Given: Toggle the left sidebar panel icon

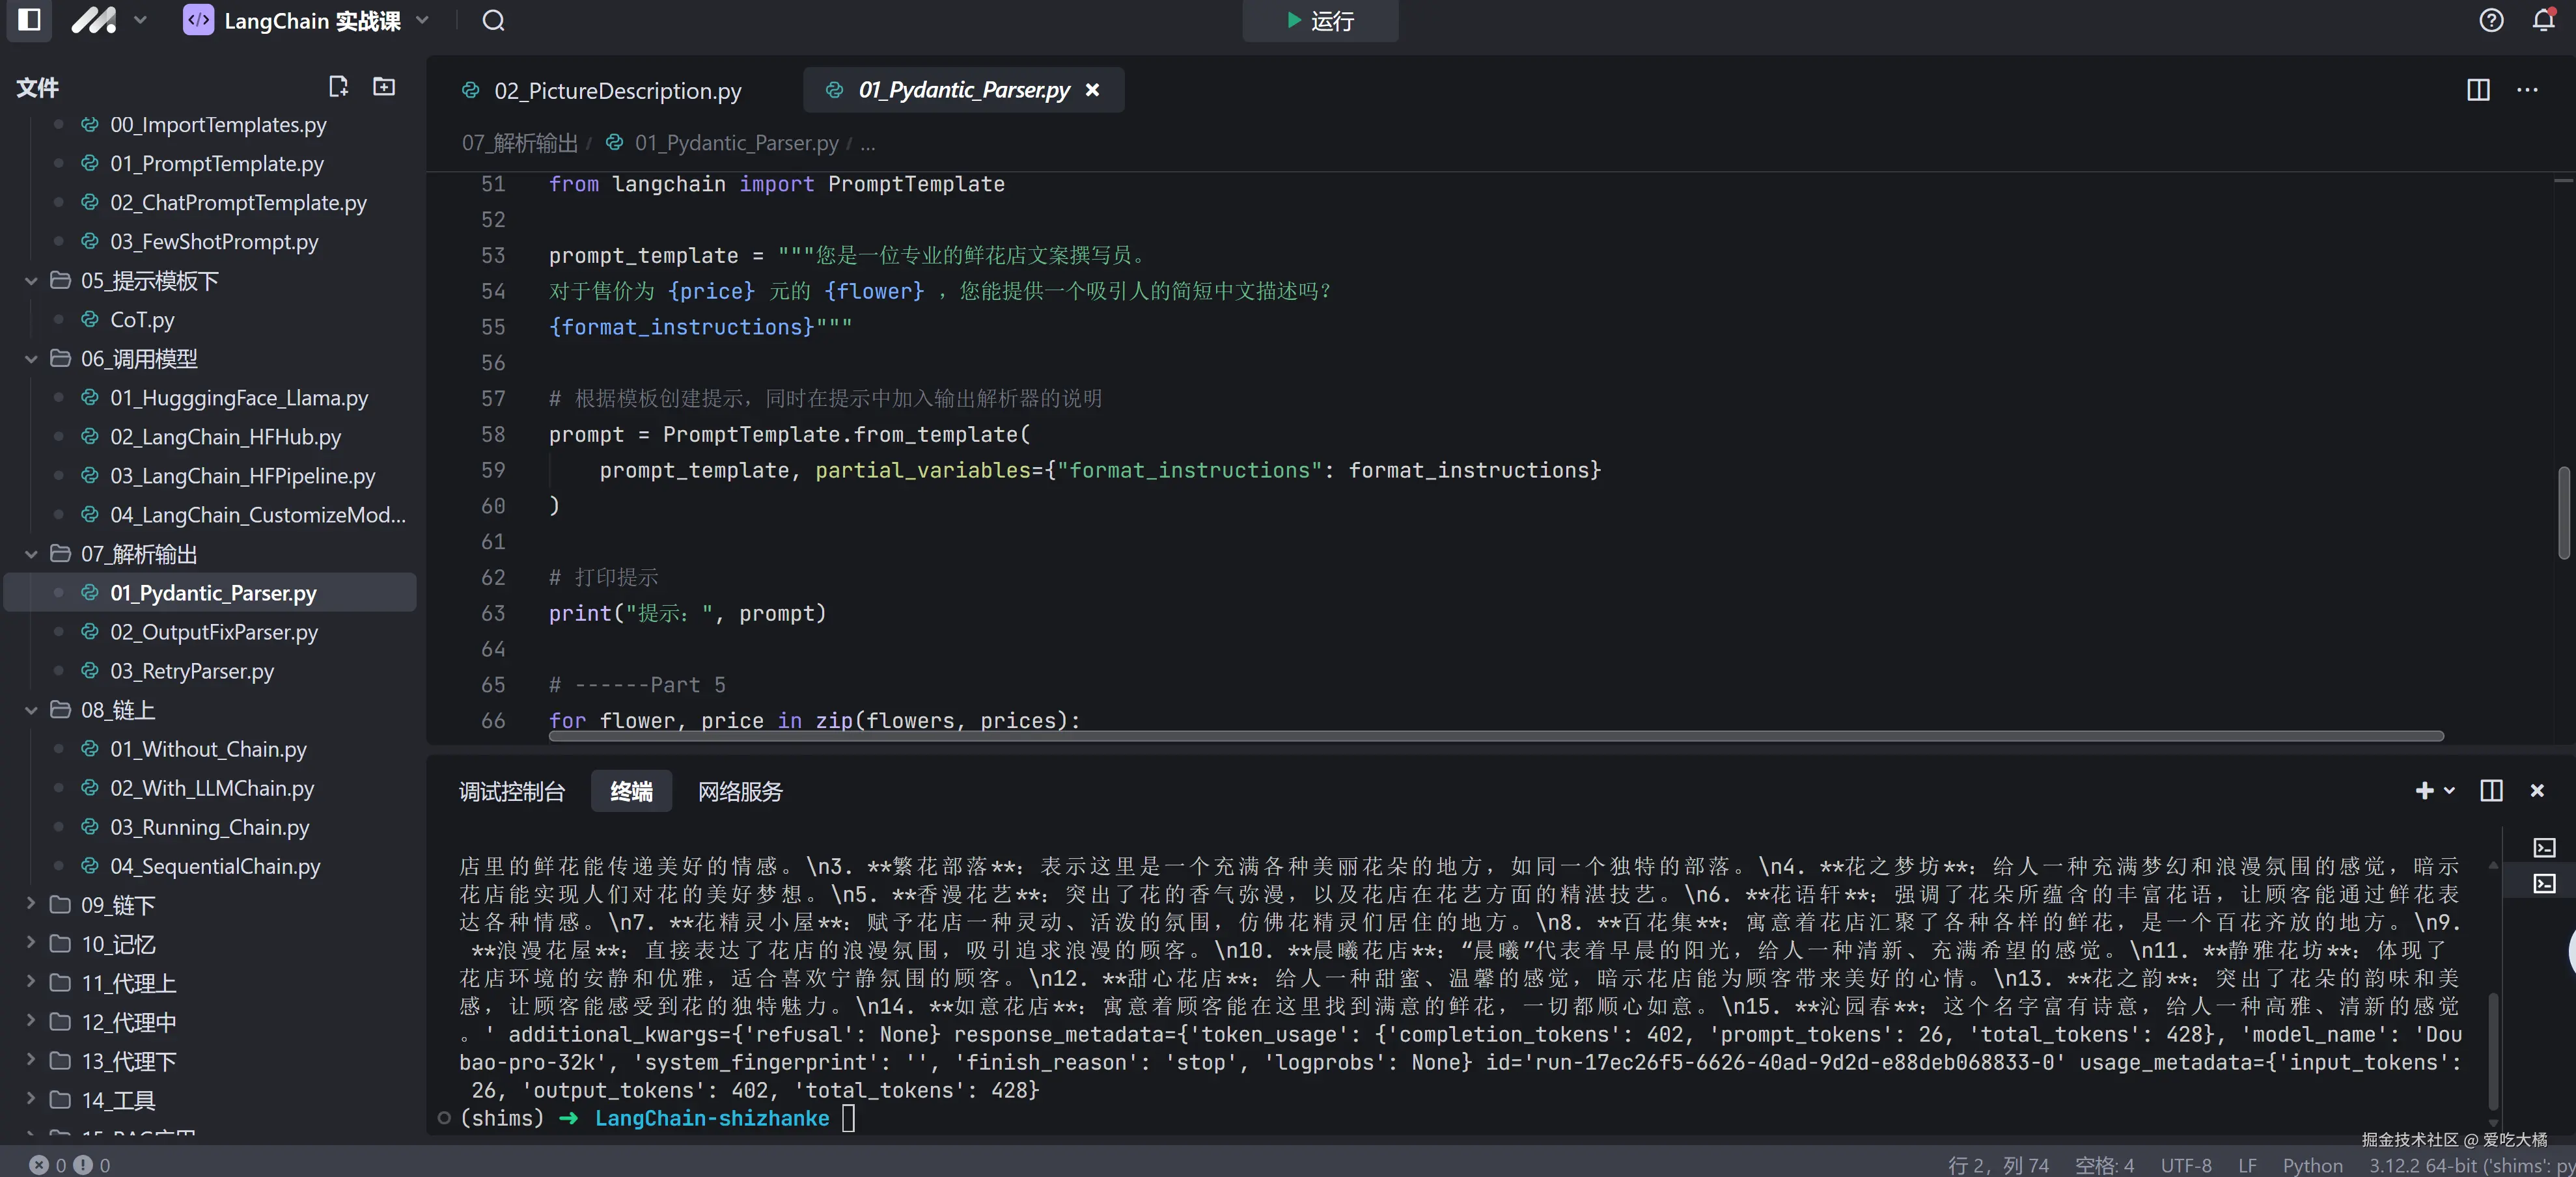Looking at the screenshot, I should (29, 20).
